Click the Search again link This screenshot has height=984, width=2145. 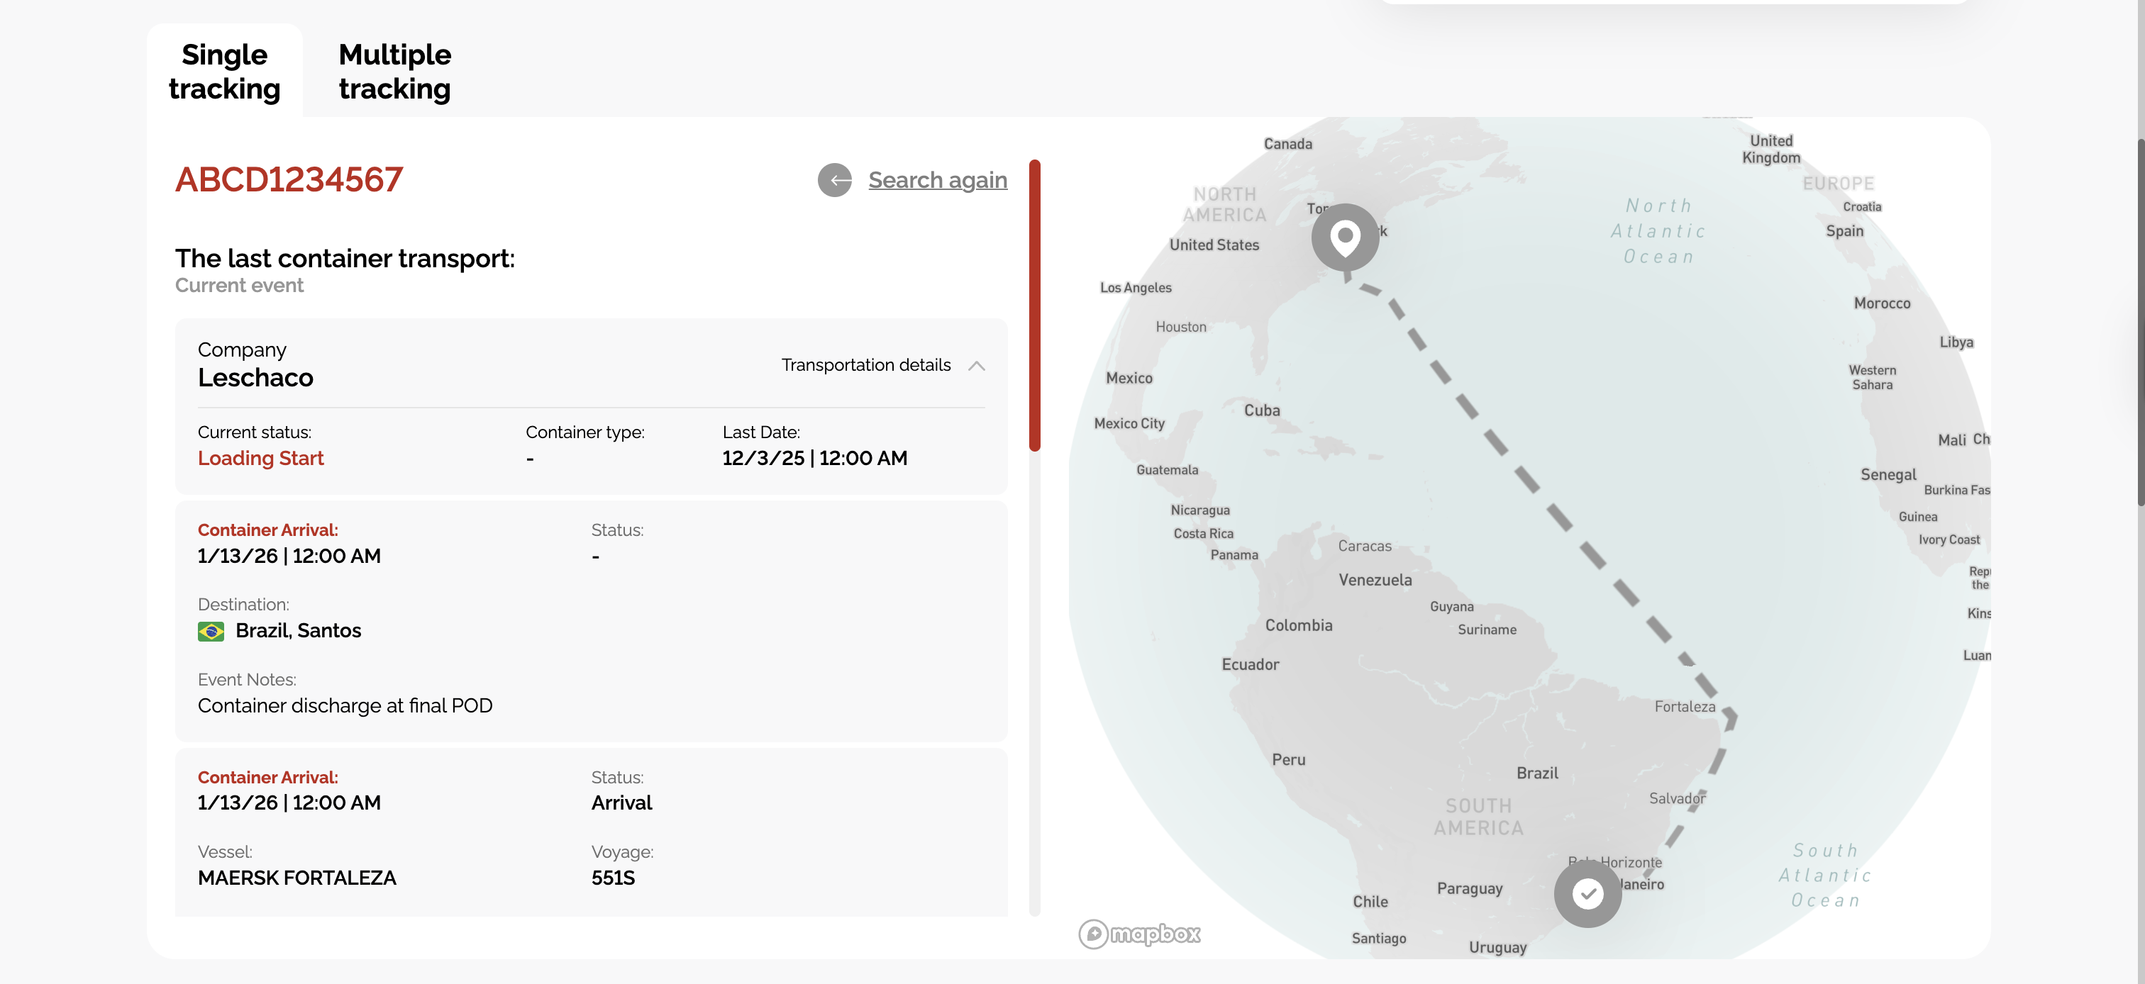click(938, 180)
